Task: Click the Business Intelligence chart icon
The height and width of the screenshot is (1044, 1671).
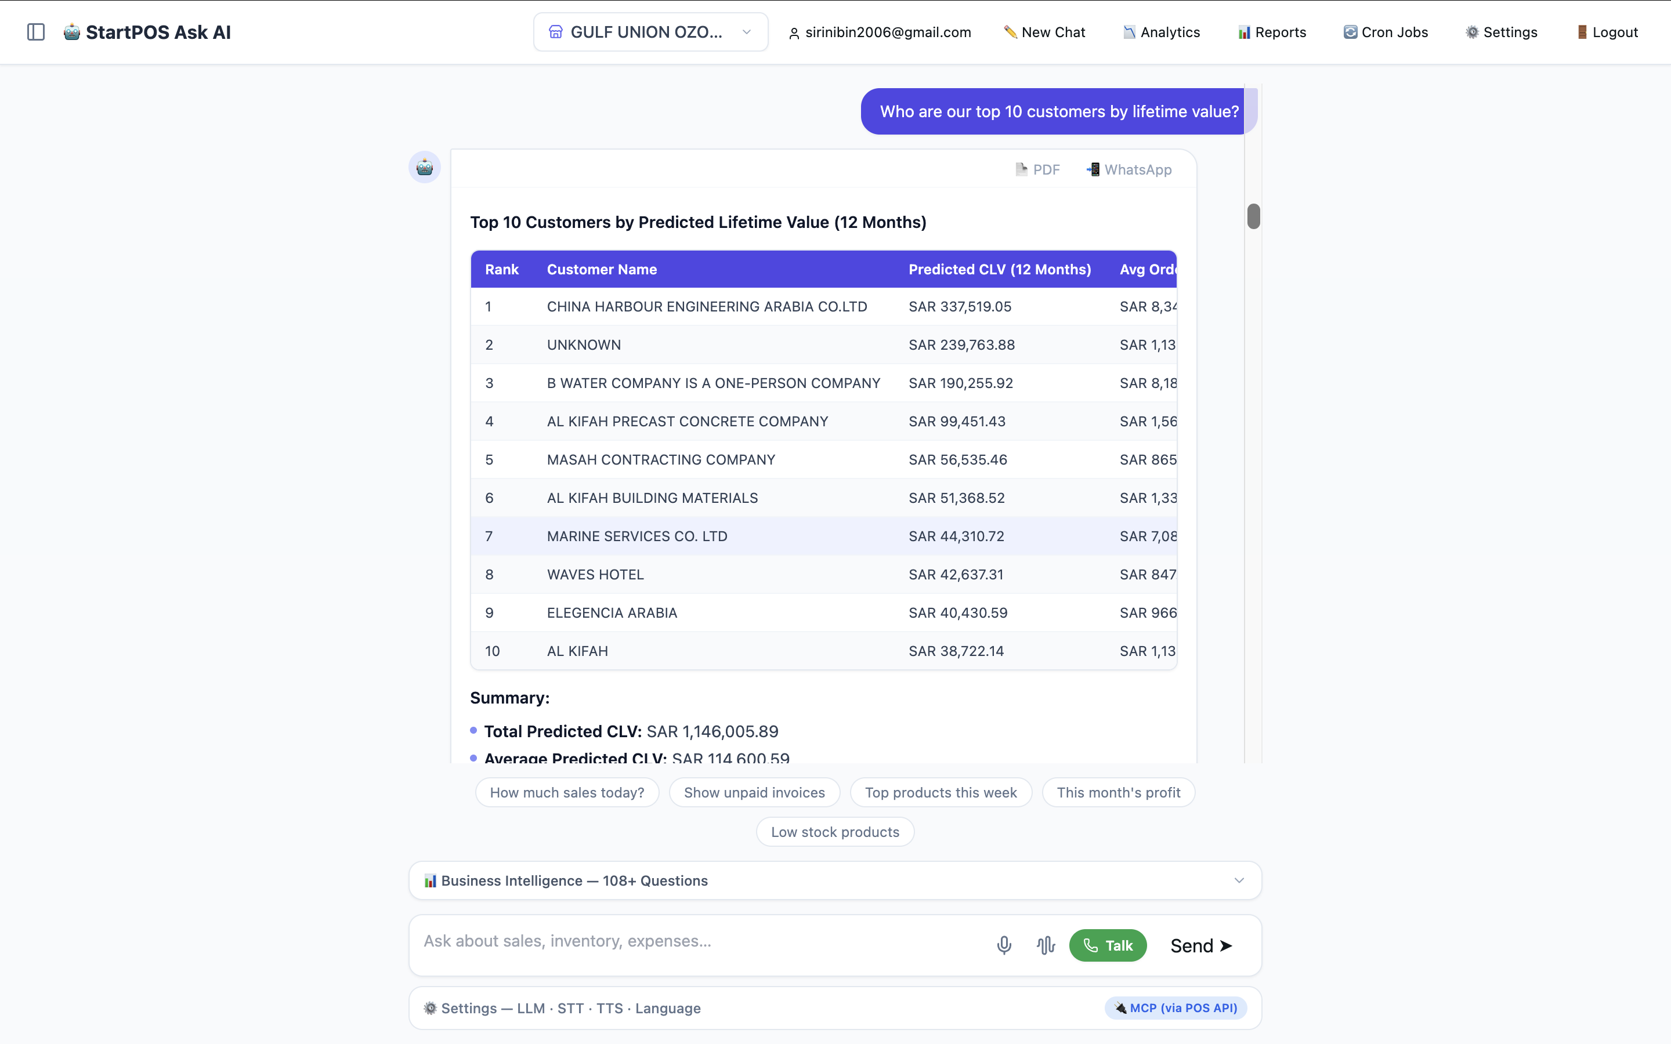Action: pyautogui.click(x=430, y=880)
